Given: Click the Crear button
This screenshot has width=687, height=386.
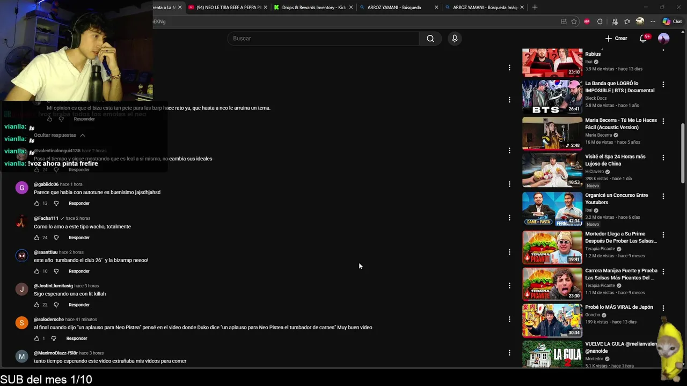Looking at the screenshot, I should 616,39.
